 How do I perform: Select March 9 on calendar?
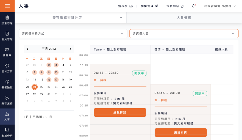point(49,72)
